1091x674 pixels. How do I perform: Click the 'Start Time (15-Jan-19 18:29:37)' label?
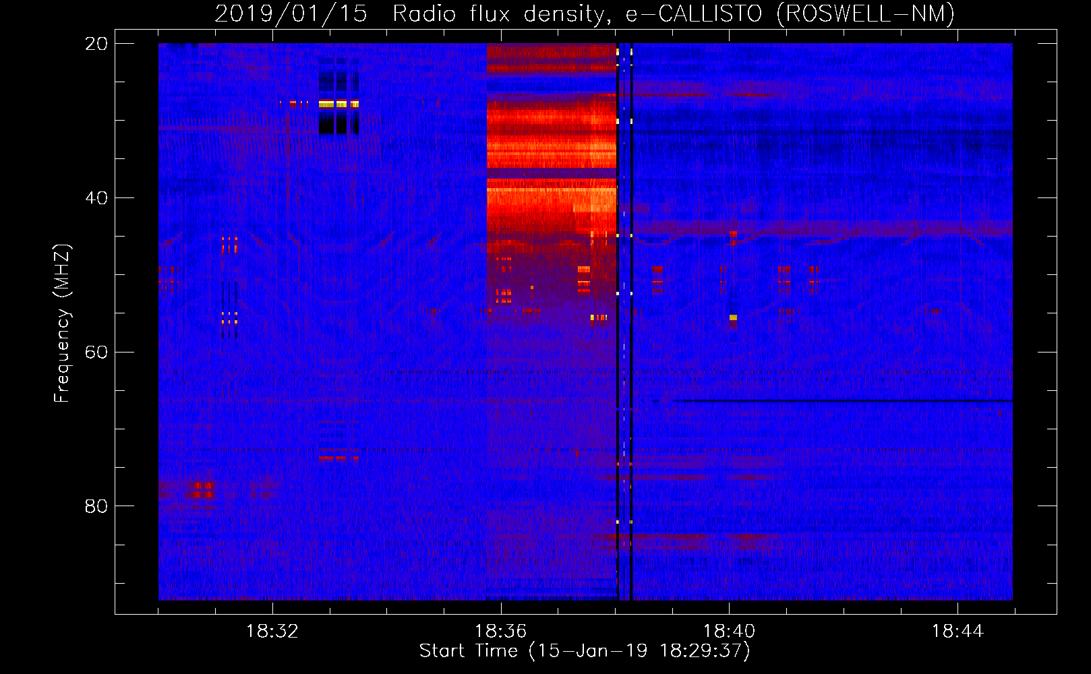[x=585, y=651]
